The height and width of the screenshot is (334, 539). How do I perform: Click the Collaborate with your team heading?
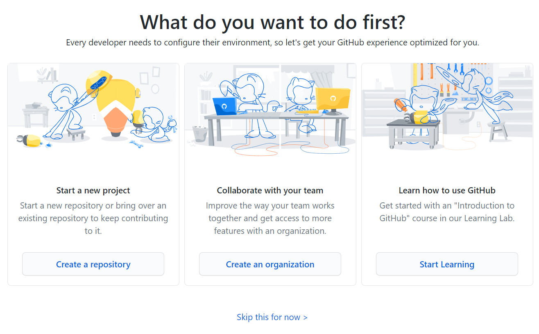[270, 190]
